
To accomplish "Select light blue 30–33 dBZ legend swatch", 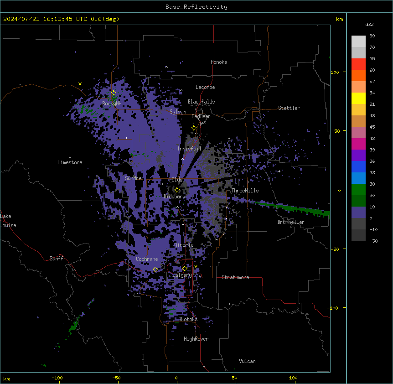I will tap(358, 178).
